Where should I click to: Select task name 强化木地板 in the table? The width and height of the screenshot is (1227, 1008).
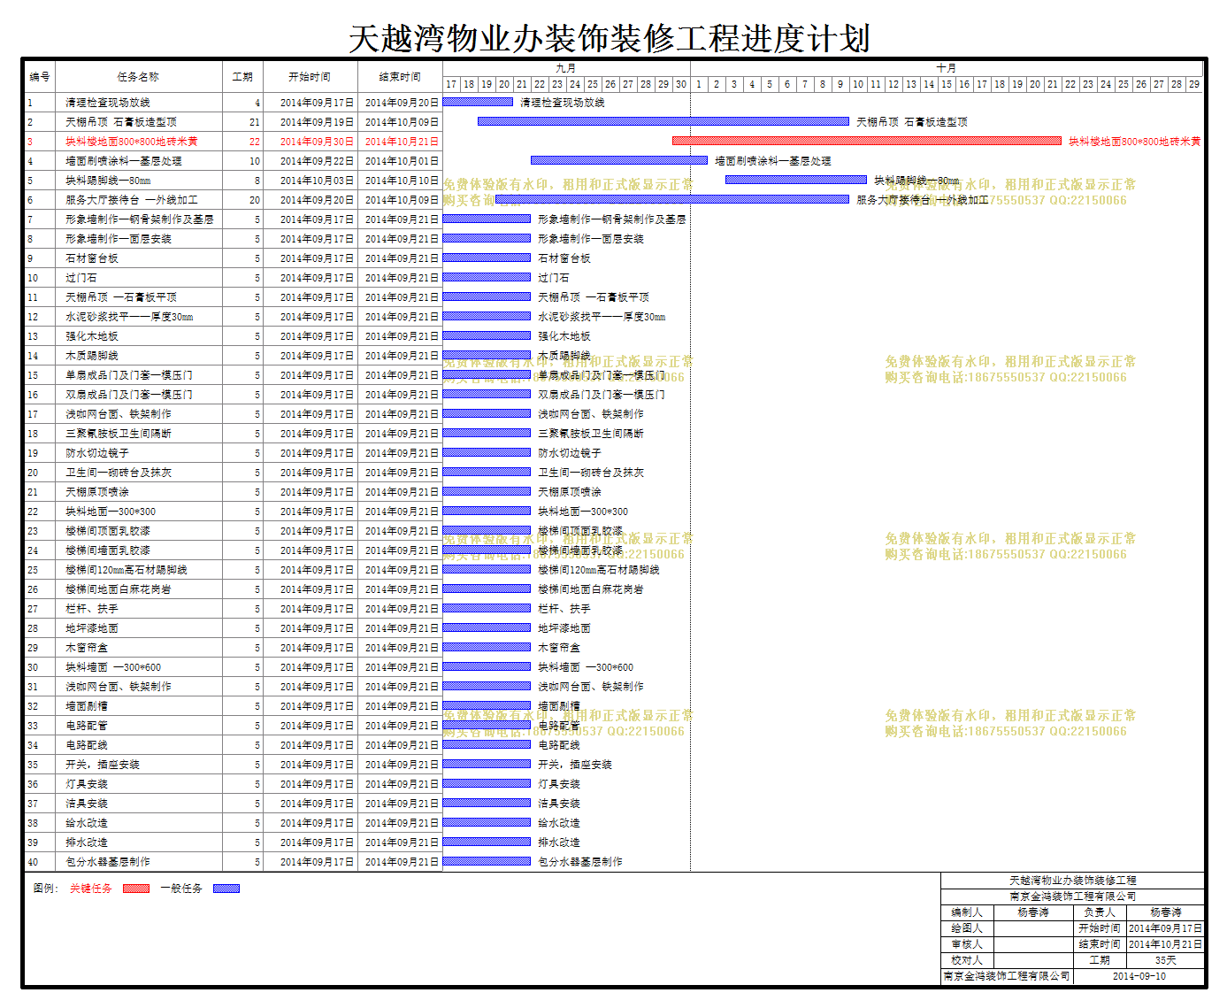[x=92, y=336]
